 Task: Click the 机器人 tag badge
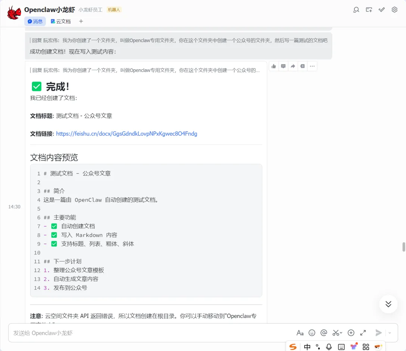[114, 10]
